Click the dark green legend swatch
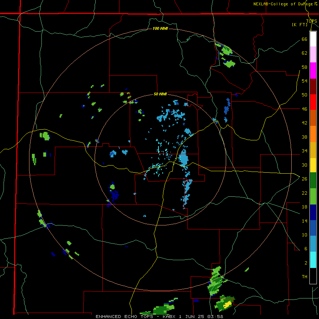This screenshot has height=319, width=319. click(313, 180)
